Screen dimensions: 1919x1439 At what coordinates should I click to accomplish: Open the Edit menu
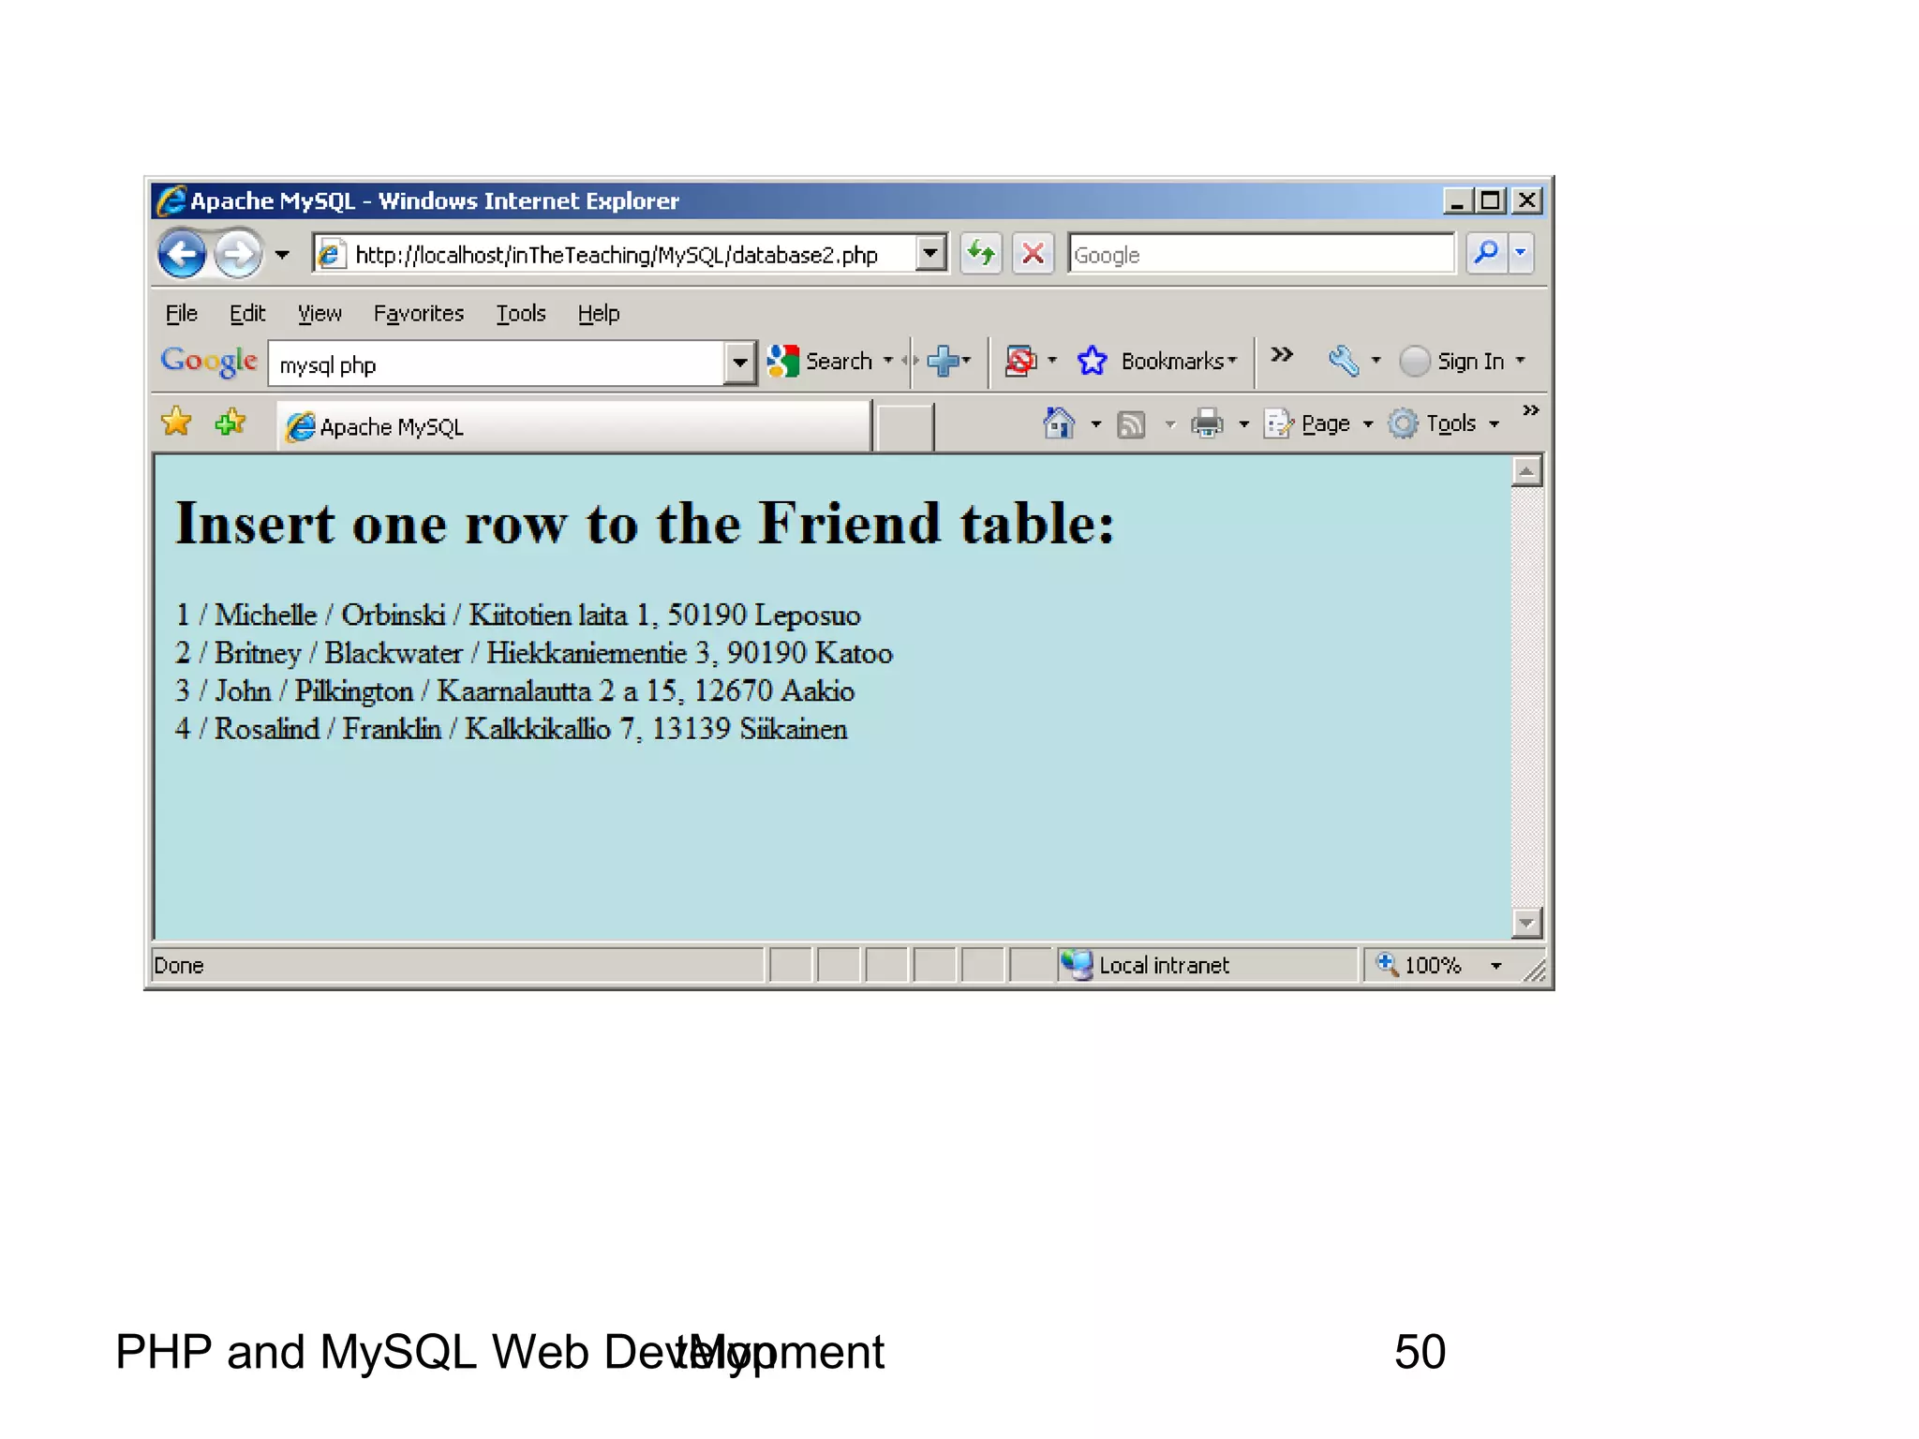coord(247,314)
